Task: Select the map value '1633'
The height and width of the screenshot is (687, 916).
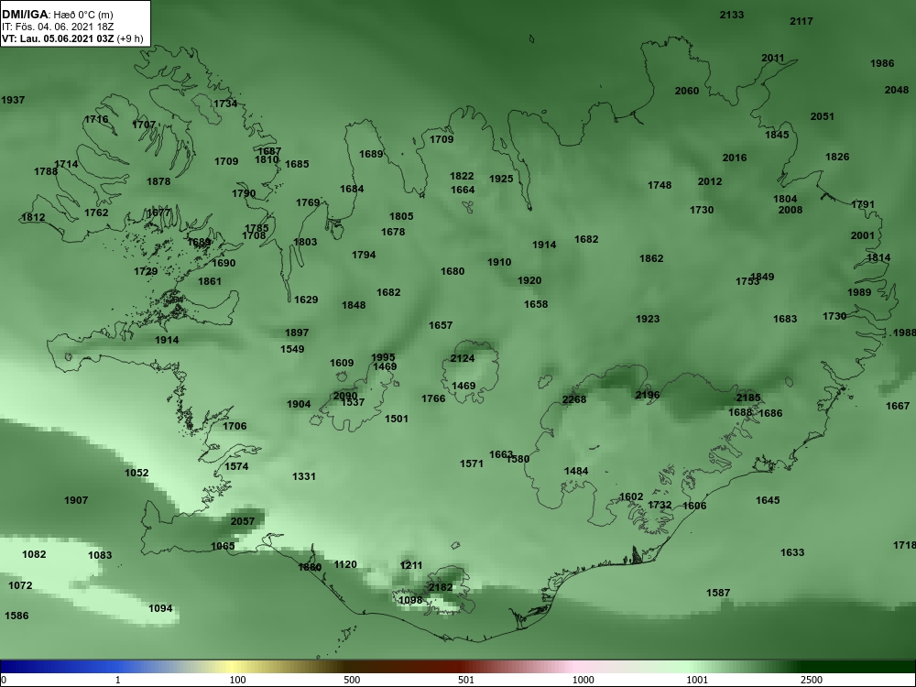Action: point(792,552)
